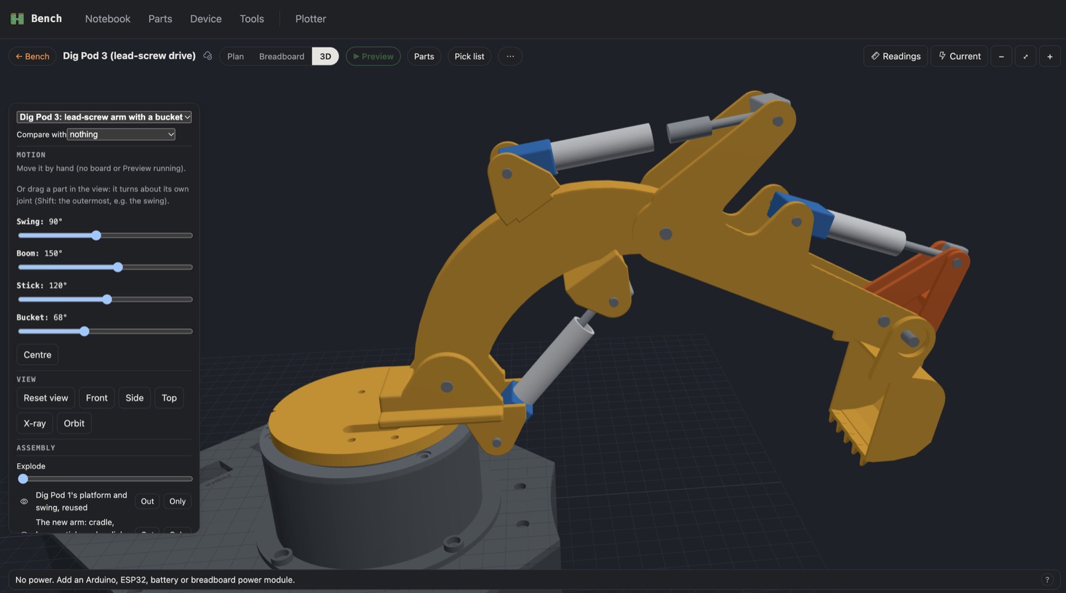Open the Plotter menu item
The width and height of the screenshot is (1066, 593).
tap(310, 19)
